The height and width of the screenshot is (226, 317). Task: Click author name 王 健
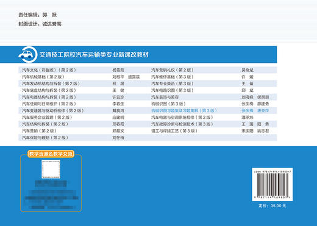point(118,90)
